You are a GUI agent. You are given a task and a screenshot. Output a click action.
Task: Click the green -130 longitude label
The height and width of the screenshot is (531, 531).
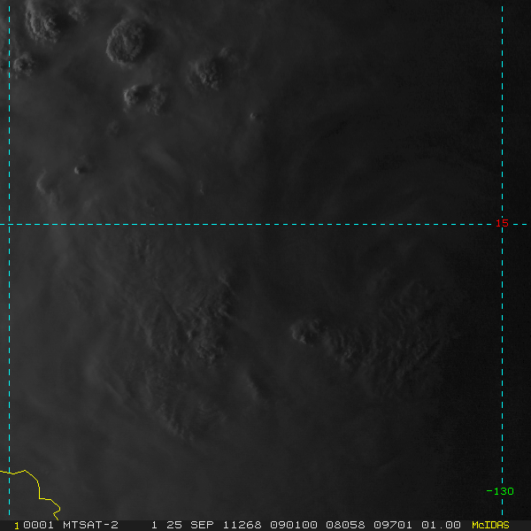pos(500,491)
